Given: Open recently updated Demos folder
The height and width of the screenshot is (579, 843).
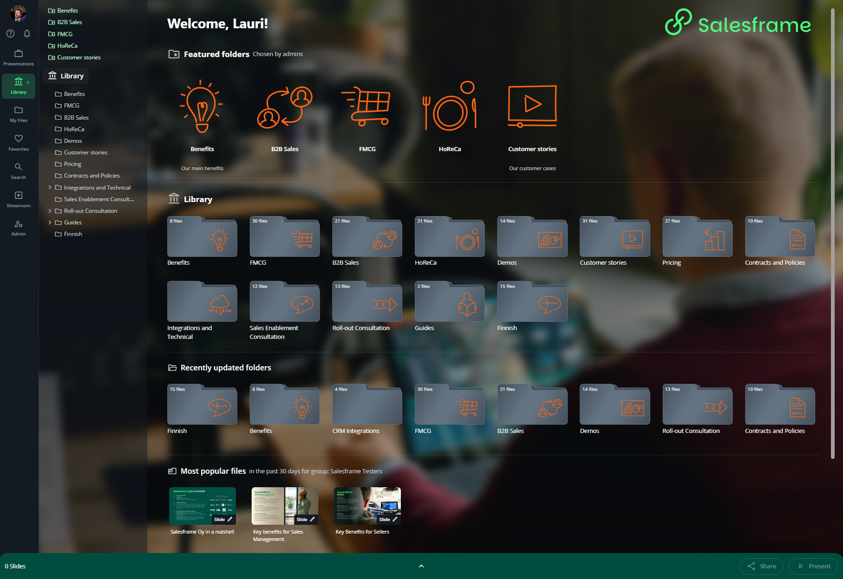Looking at the screenshot, I should click(x=615, y=405).
